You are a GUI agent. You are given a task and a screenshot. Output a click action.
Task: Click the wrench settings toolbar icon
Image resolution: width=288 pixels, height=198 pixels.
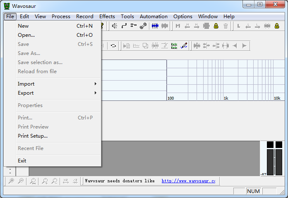pyautogui.click(x=143, y=26)
